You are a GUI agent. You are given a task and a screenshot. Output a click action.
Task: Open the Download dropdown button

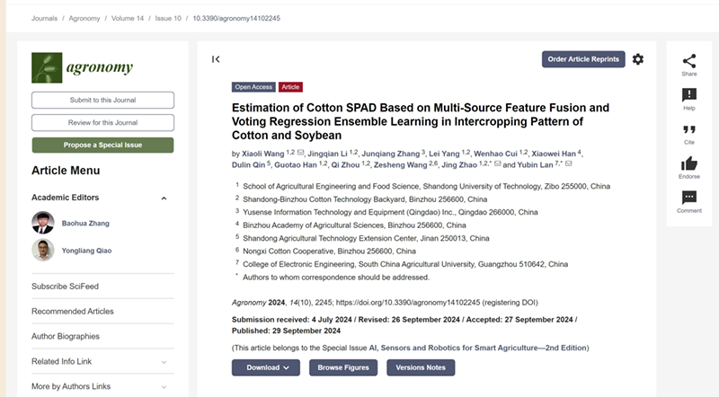click(x=265, y=367)
